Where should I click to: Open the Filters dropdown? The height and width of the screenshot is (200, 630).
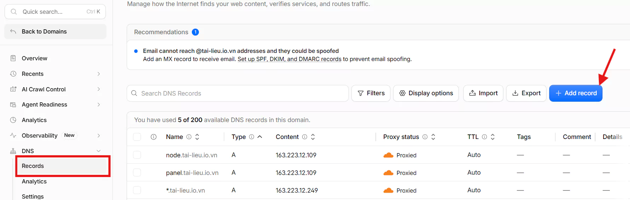click(371, 93)
